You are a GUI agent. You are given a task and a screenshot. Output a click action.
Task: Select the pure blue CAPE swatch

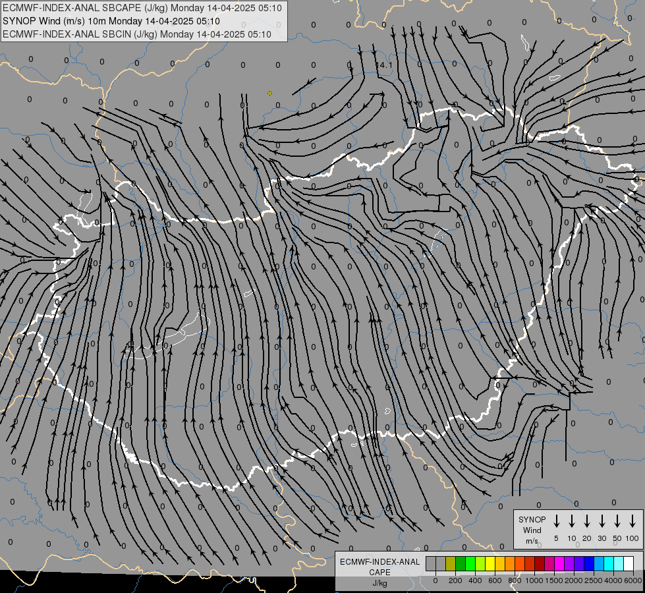[x=590, y=563]
